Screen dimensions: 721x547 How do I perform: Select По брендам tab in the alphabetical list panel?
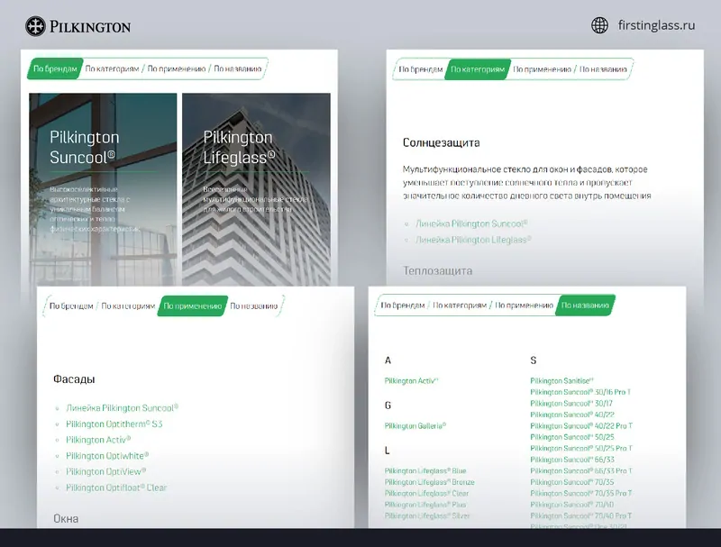pos(403,305)
